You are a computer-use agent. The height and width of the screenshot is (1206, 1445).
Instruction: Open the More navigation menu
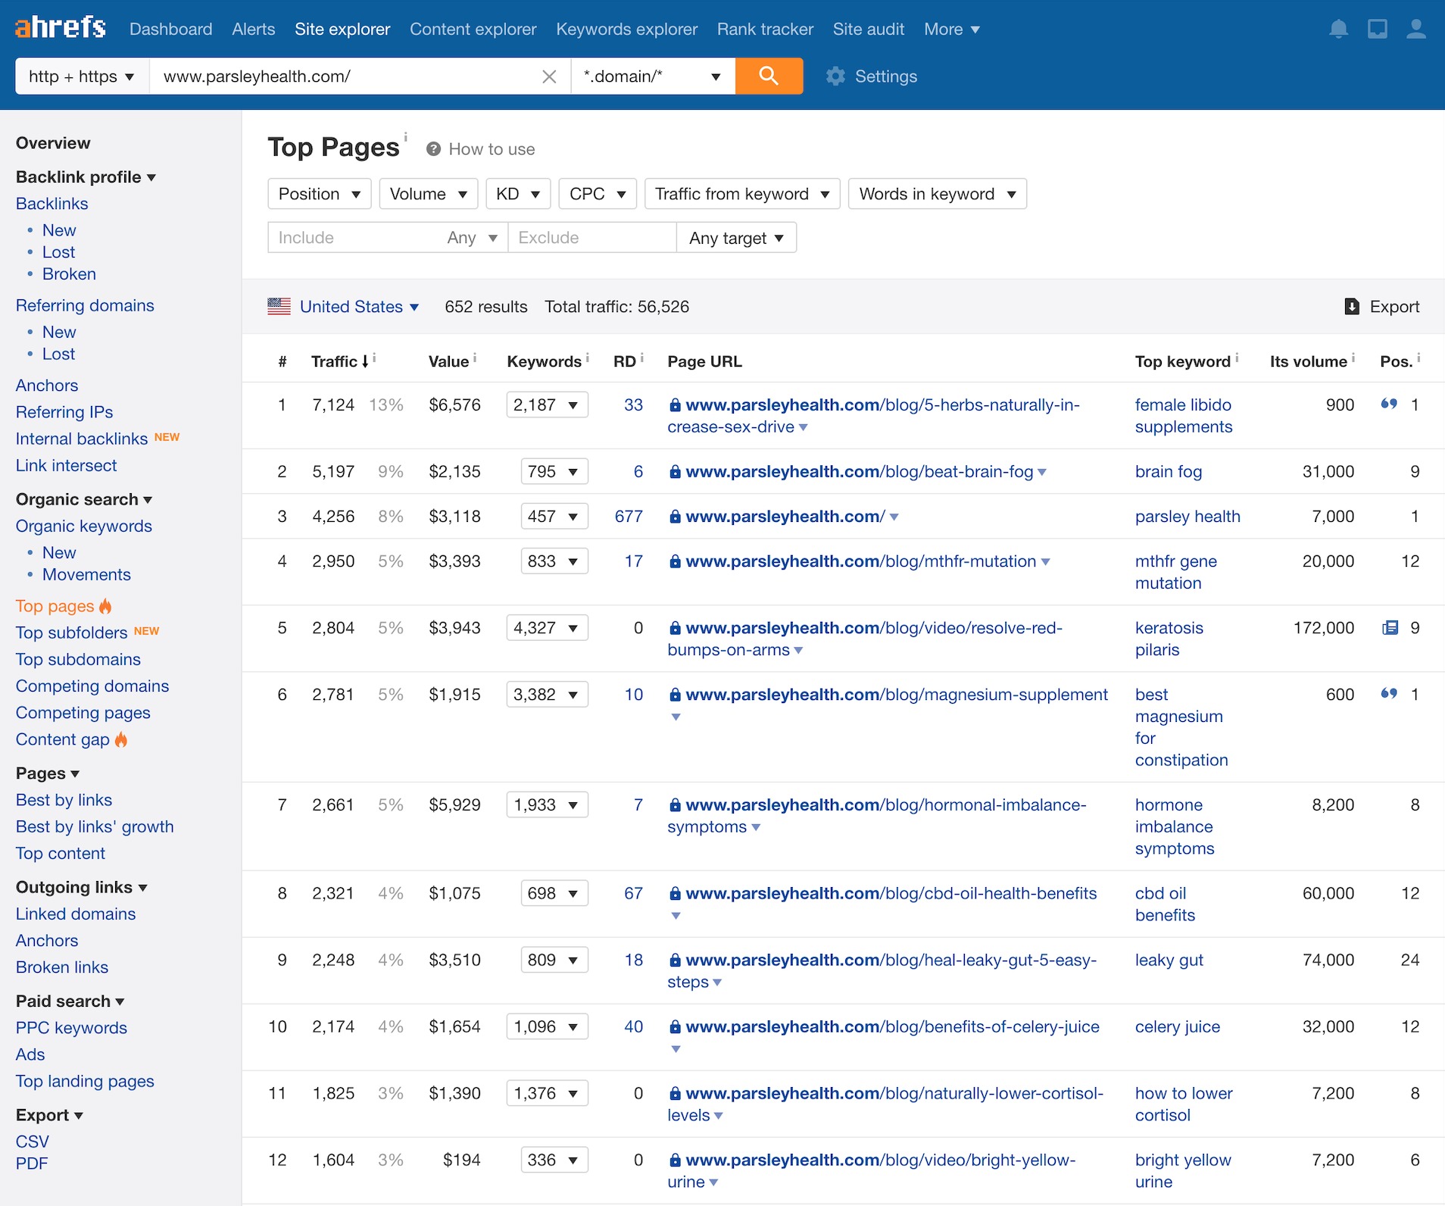pos(952,29)
